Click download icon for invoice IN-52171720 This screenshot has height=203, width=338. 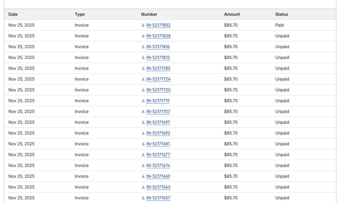click(x=143, y=90)
